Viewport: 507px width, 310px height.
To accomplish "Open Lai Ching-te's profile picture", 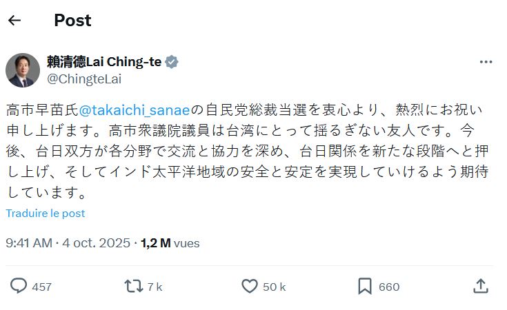I will (22, 70).
